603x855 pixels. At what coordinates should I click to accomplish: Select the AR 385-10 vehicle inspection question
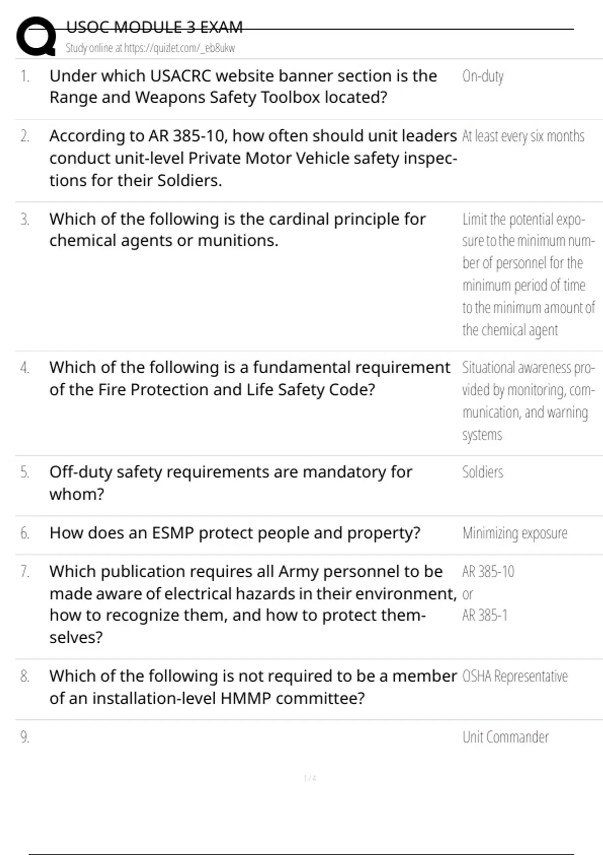253,158
